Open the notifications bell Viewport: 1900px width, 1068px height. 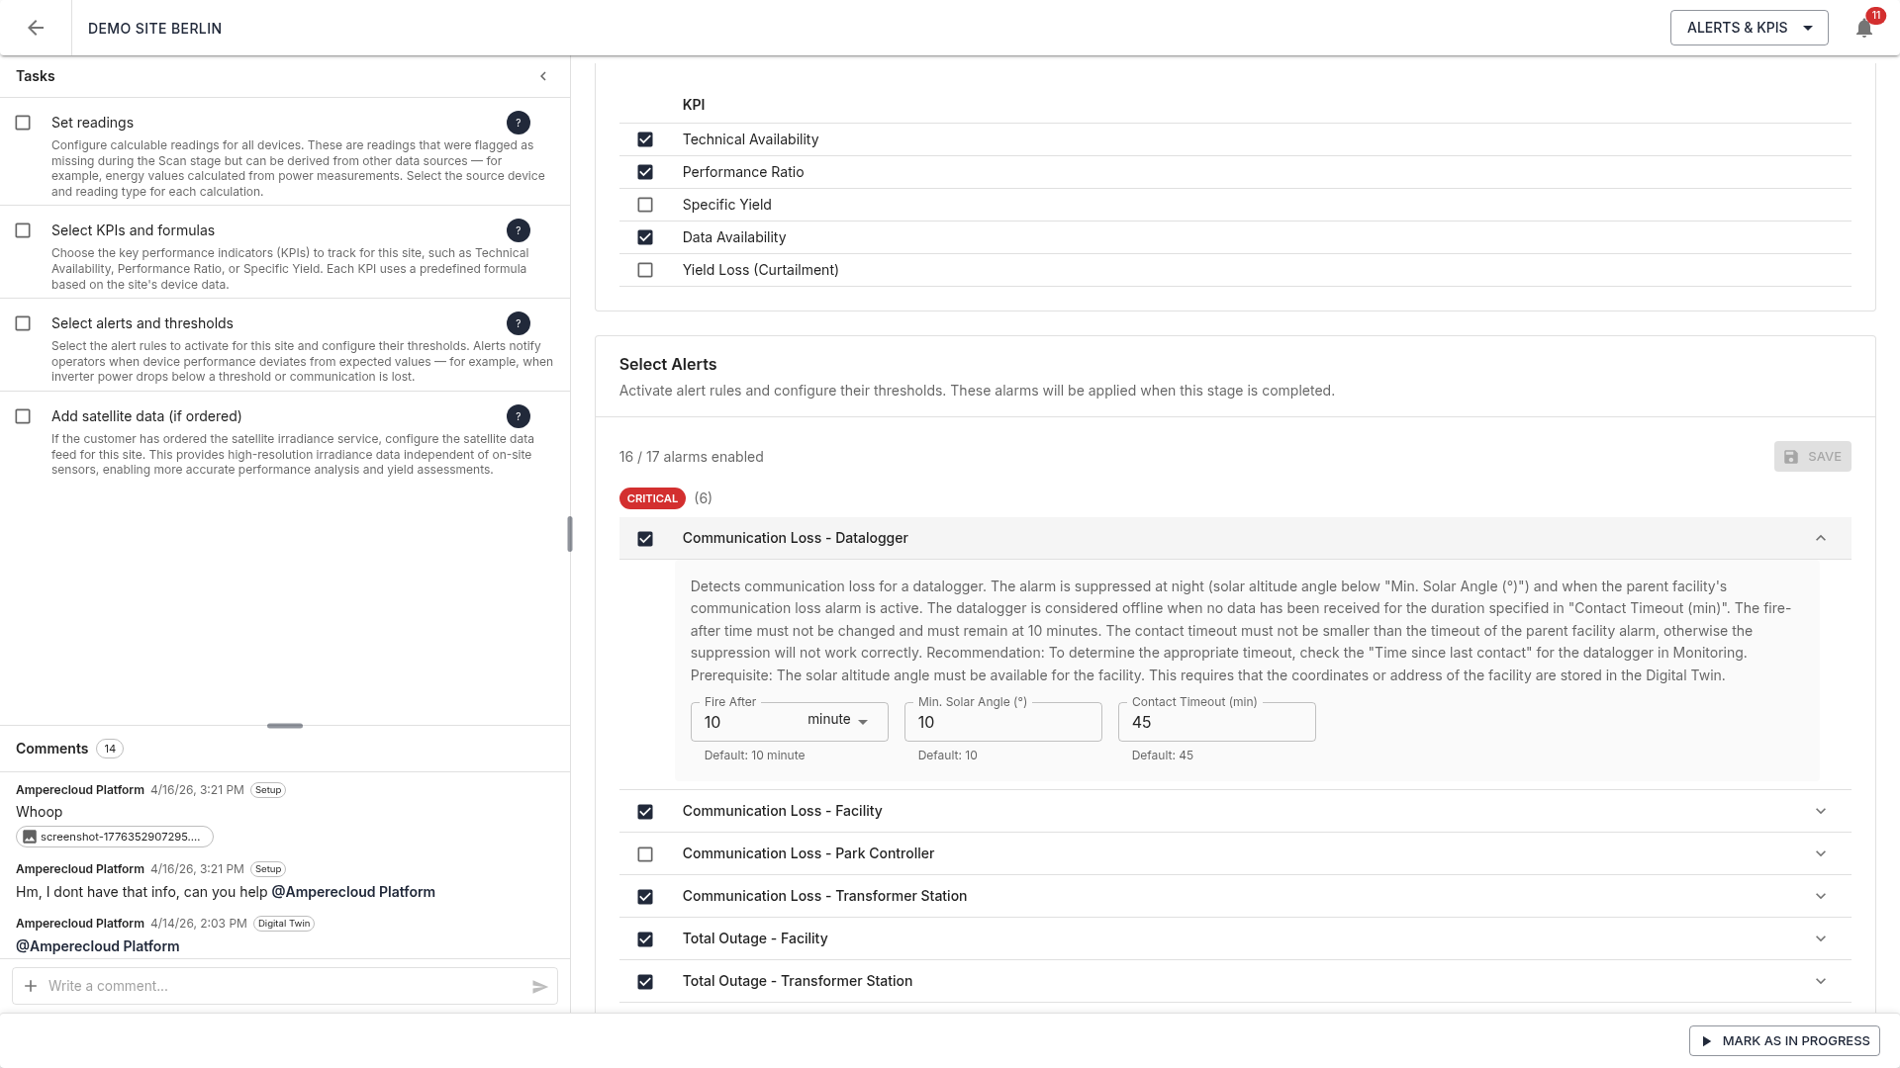[x=1864, y=28]
